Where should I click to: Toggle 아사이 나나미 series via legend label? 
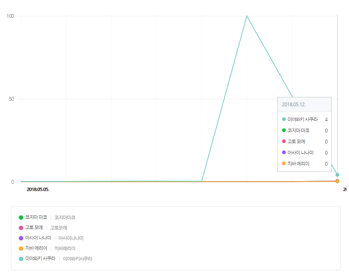[x=38, y=238]
